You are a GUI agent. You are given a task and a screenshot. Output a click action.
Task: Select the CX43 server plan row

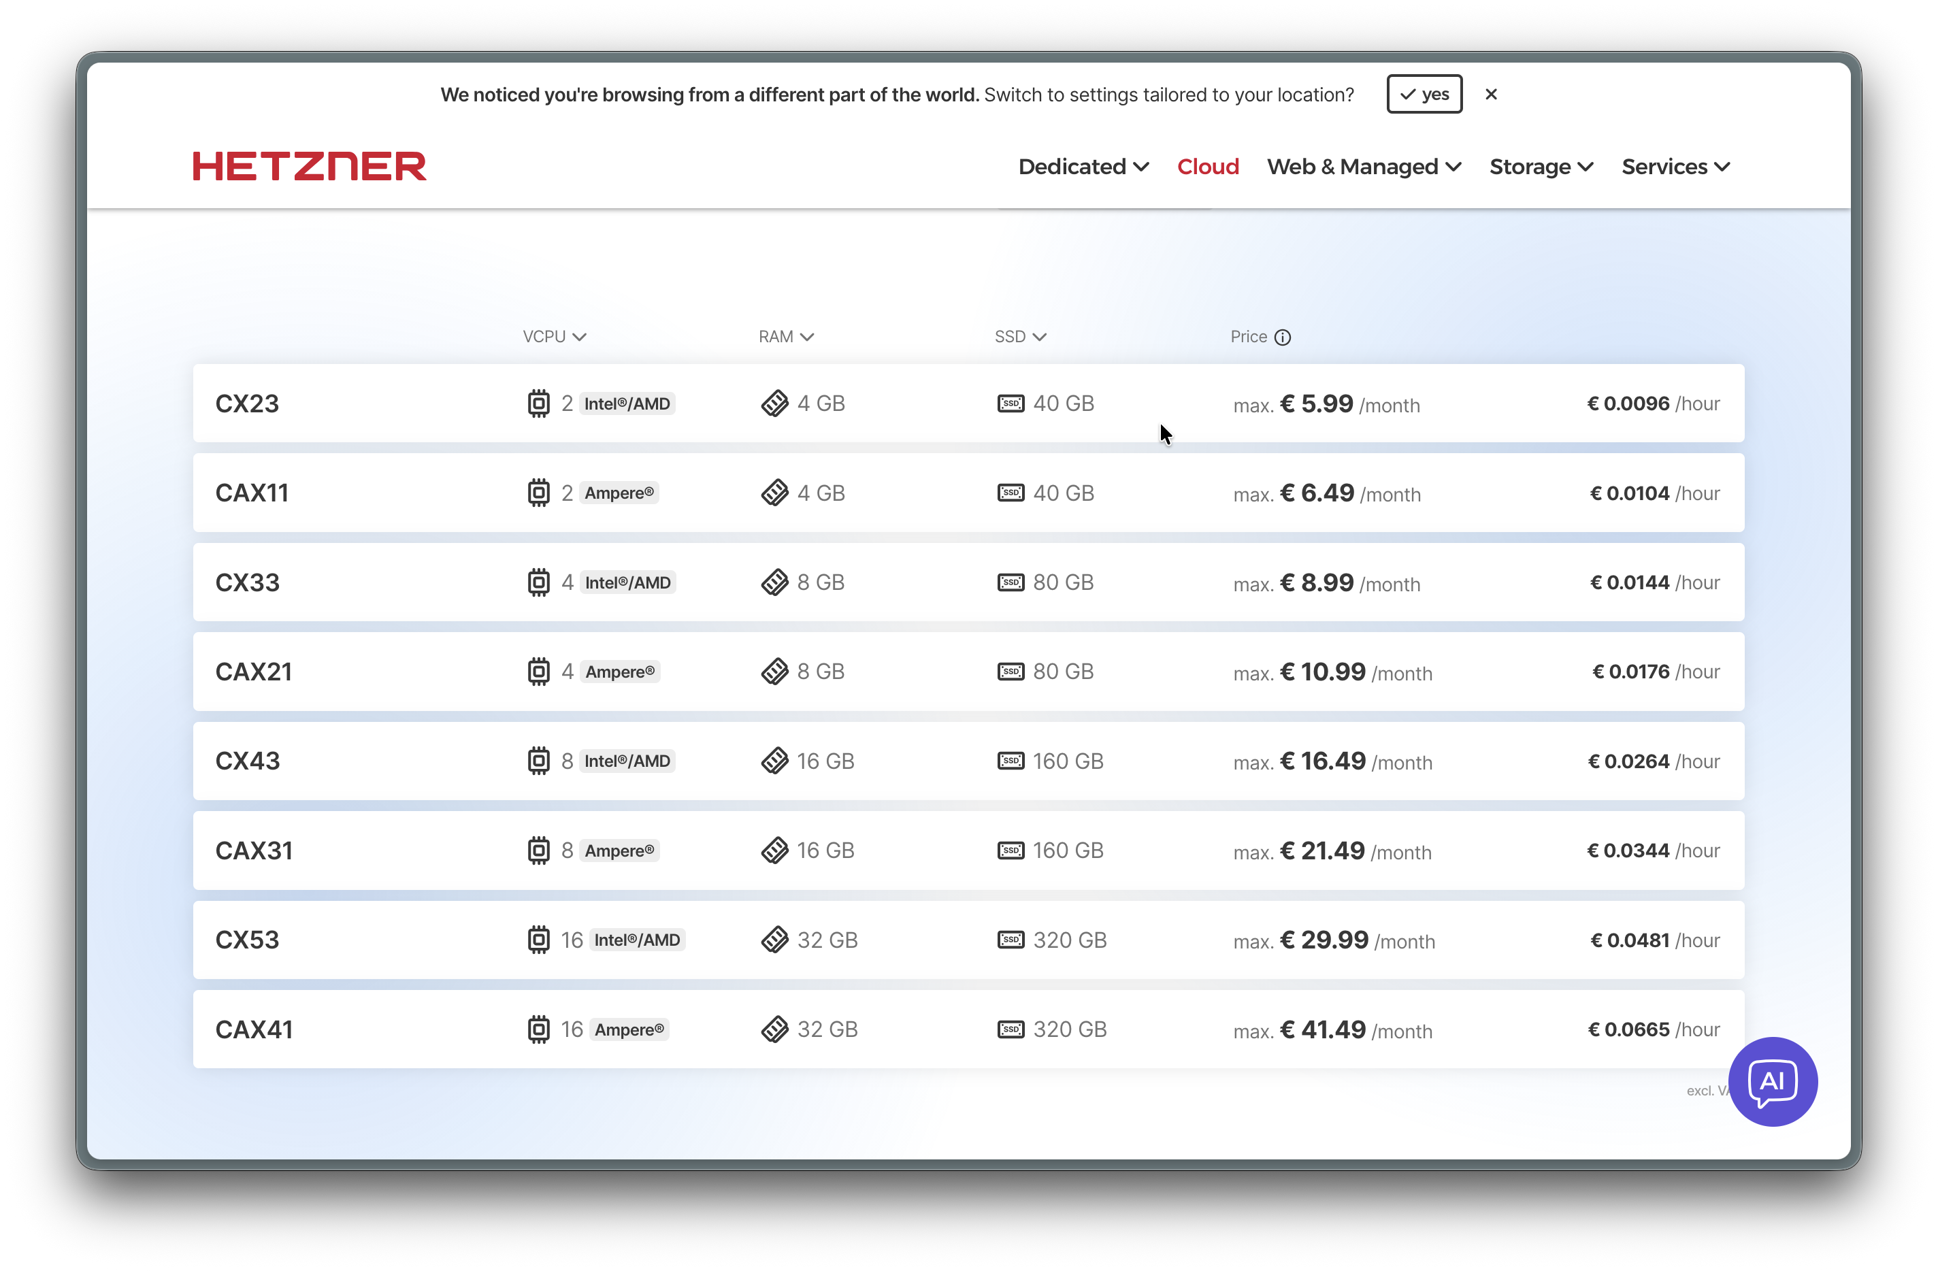point(968,761)
